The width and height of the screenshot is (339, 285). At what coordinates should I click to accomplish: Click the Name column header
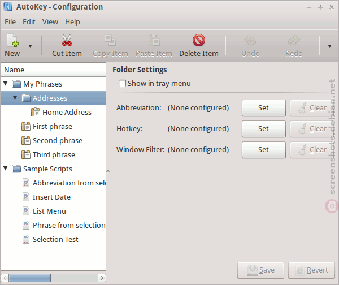[54, 70]
